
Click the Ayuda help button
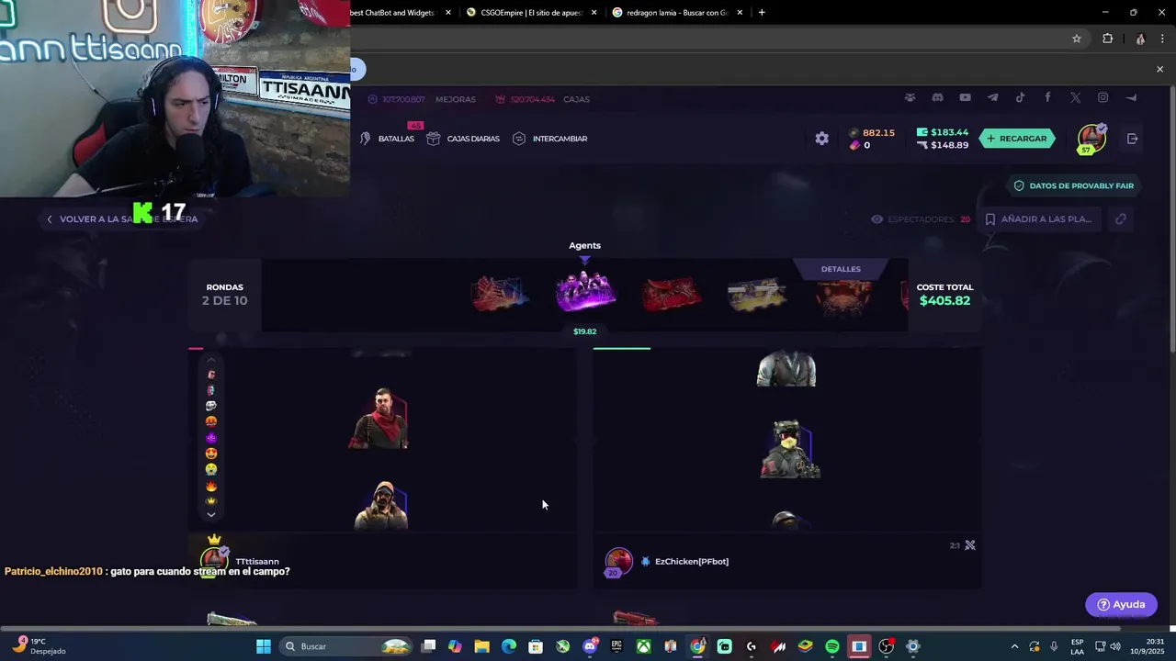(1121, 604)
